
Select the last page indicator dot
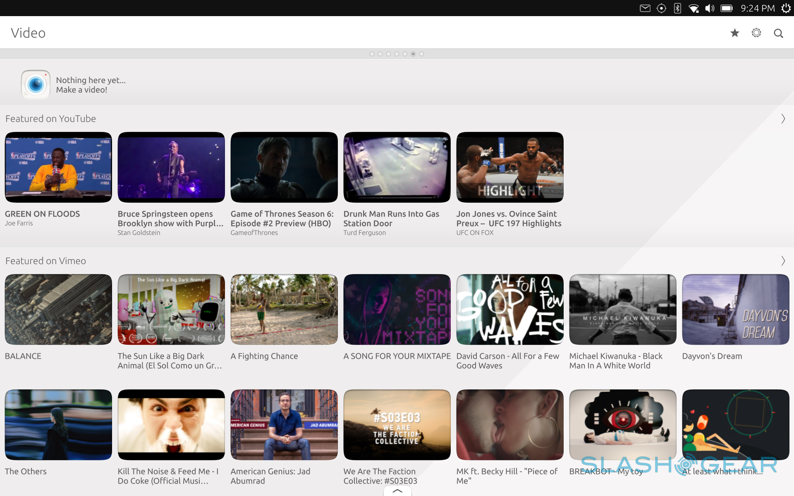pos(421,54)
